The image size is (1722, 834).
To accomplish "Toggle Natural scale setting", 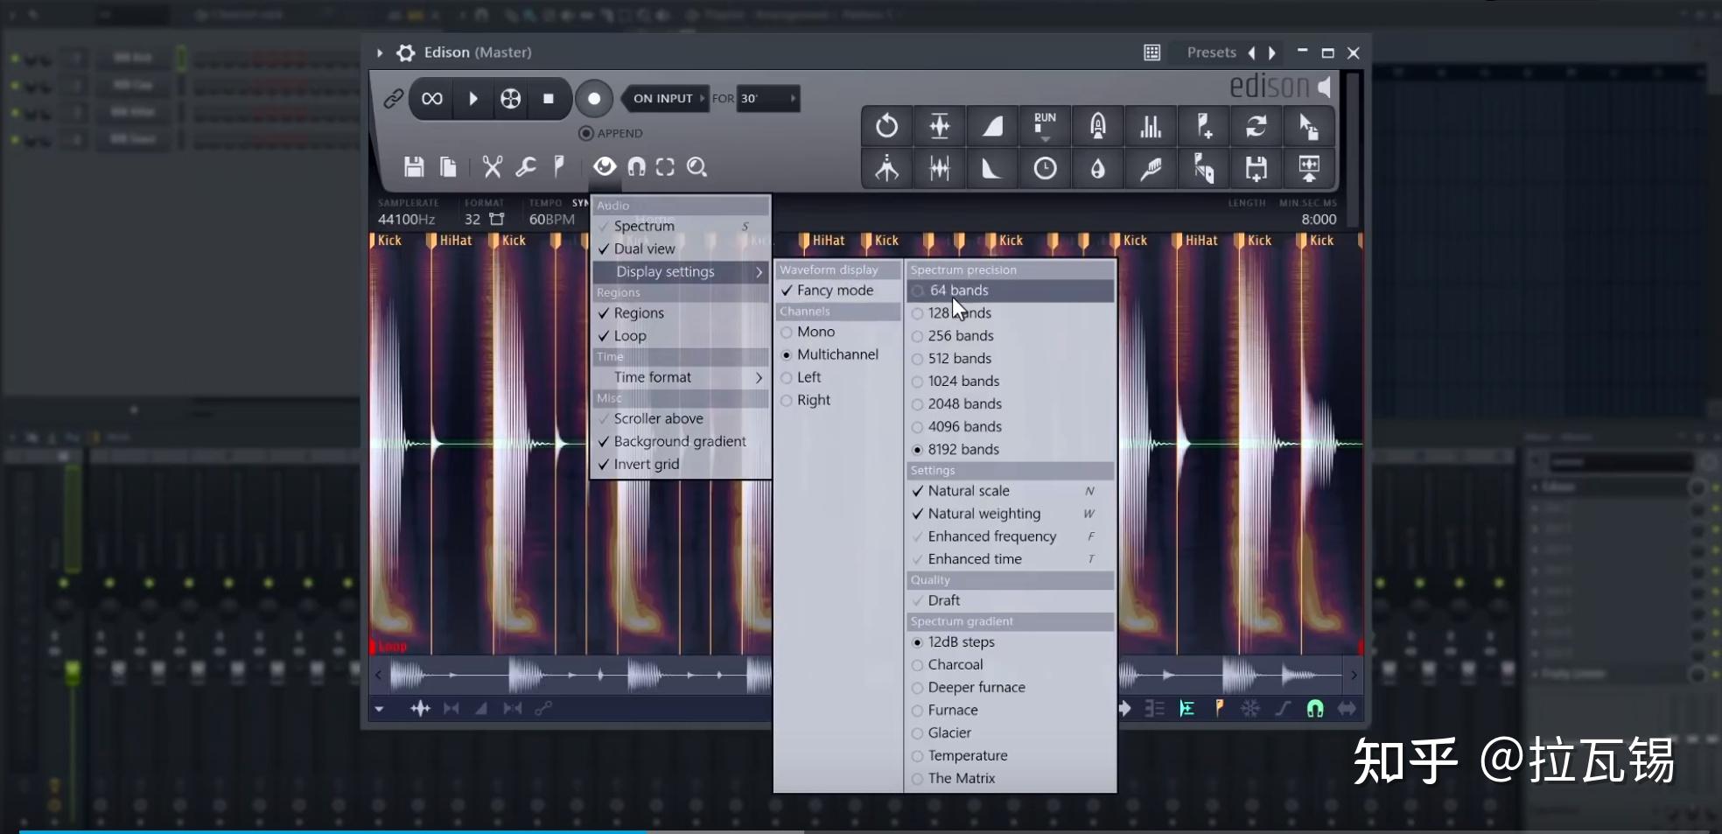I will click(x=1011, y=491).
